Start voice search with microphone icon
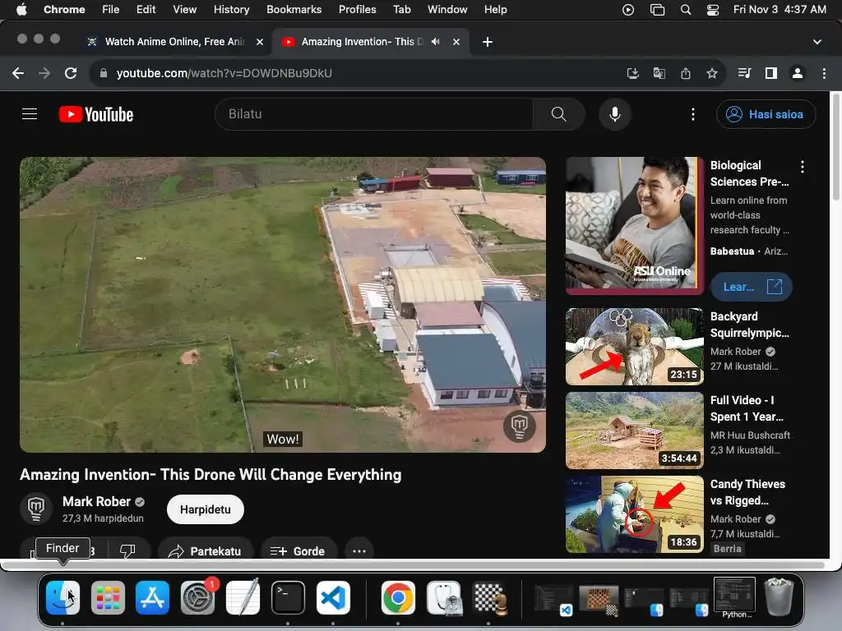Image resolution: width=842 pixels, height=631 pixels. [x=615, y=113]
